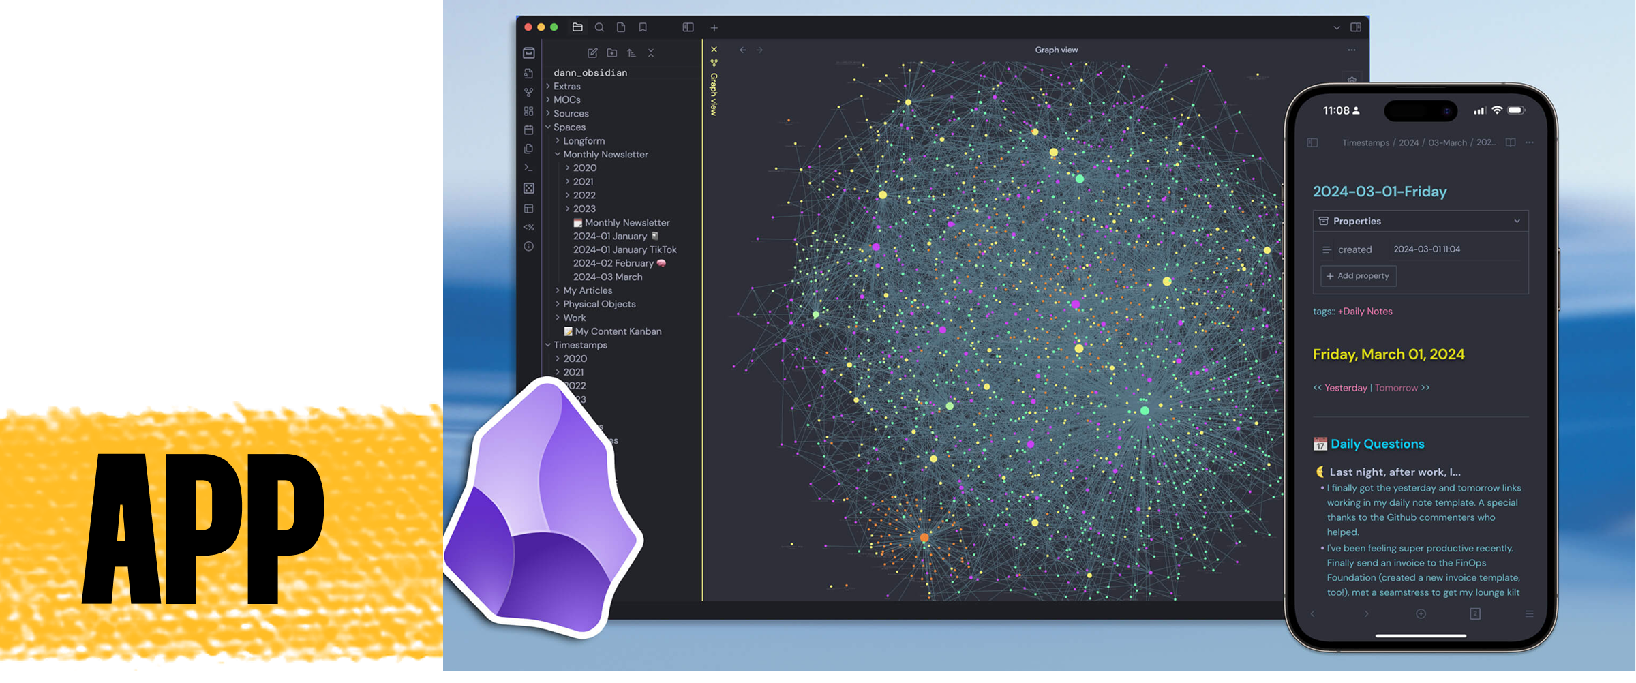Insert template via ribbon copy icon
The height and width of the screenshot is (683, 1636).
[x=529, y=149]
